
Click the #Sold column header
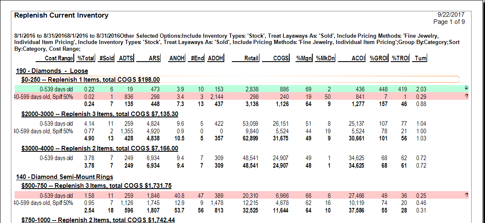[106, 58]
